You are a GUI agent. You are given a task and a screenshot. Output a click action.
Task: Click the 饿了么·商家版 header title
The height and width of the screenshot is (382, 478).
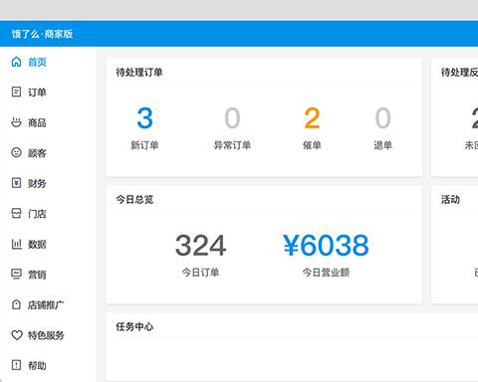tap(42, 34)
